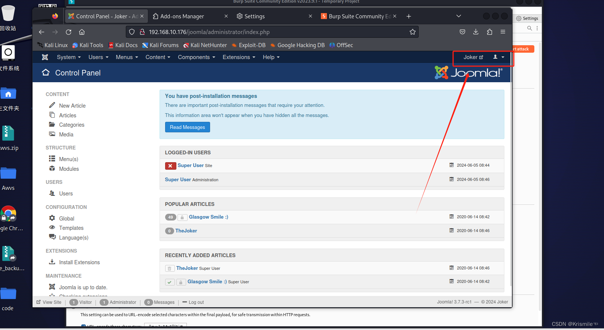This screenshot has height=330, width=604.
Task: Close the Add-ons Manager tab
Action: tap(226, 16)
